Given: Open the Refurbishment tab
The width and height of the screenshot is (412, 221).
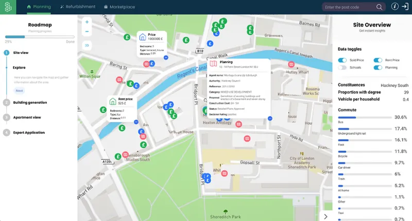Looking at the screenshot, I should [x=78, y=7].
